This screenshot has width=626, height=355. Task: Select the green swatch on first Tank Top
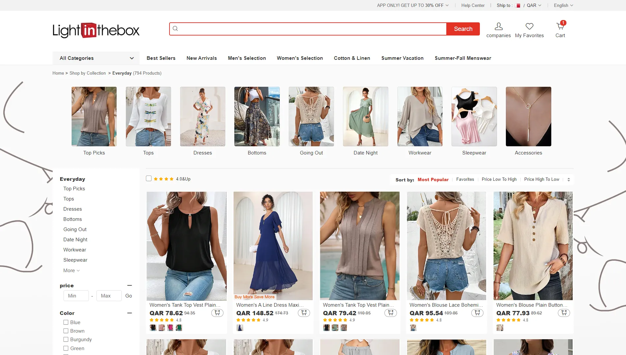click(x=179, y=328)
